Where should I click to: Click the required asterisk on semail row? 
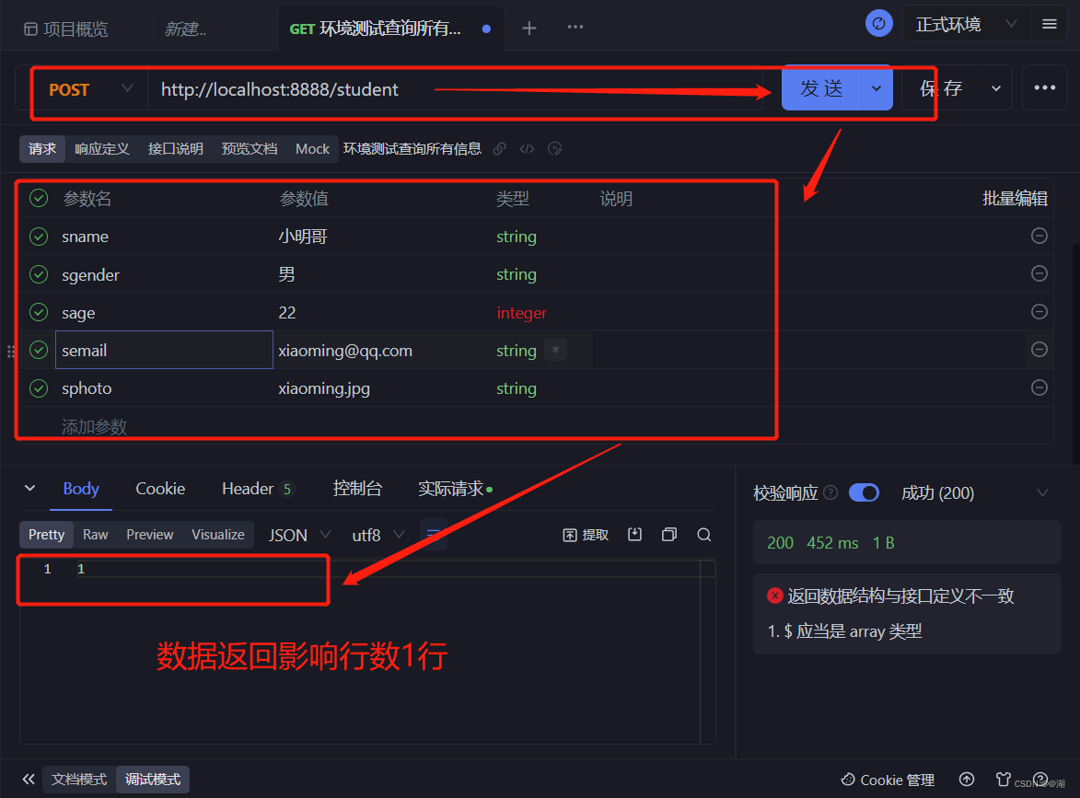point(555,350)
